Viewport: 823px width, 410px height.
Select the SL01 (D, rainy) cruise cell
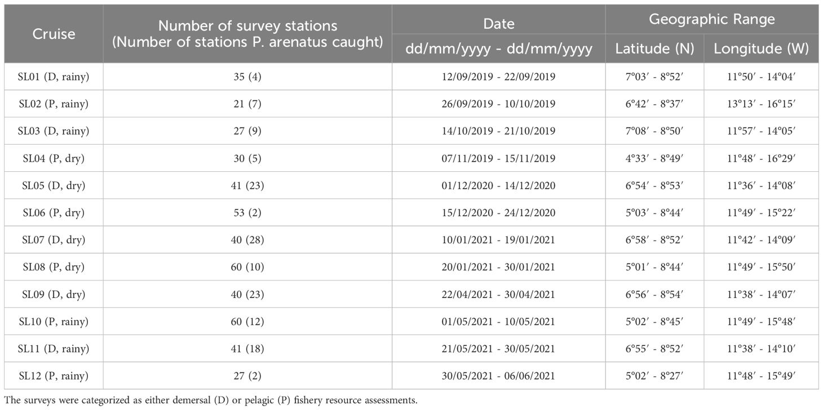(x=54, y=77)
